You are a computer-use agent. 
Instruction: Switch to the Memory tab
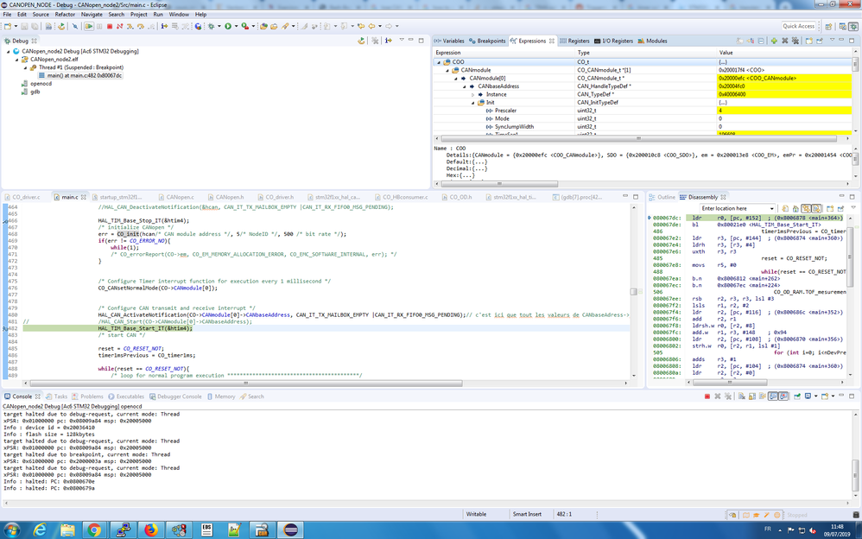[x=220, y=396]
